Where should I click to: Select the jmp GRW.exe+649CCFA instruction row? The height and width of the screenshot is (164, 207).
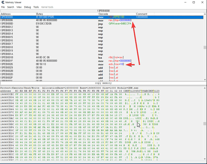98,24
